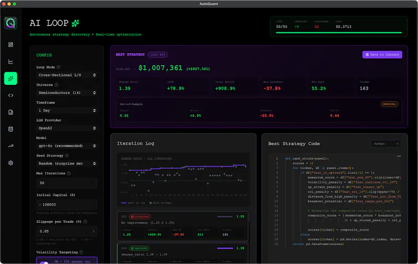Click the discarded badge on iteration #50

tap(140, 217)
